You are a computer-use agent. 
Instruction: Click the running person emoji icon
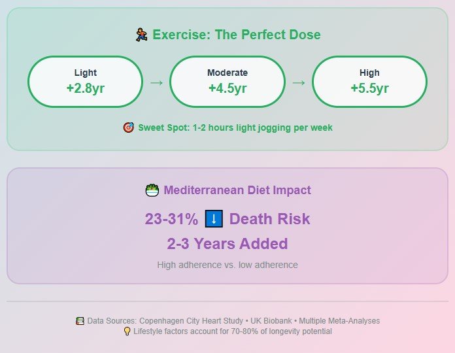(141, 35)
